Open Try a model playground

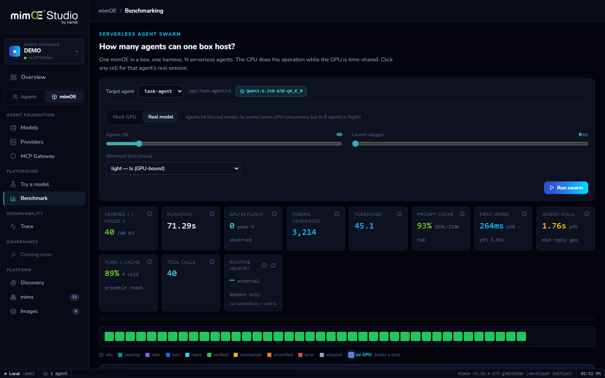[44, 184]
